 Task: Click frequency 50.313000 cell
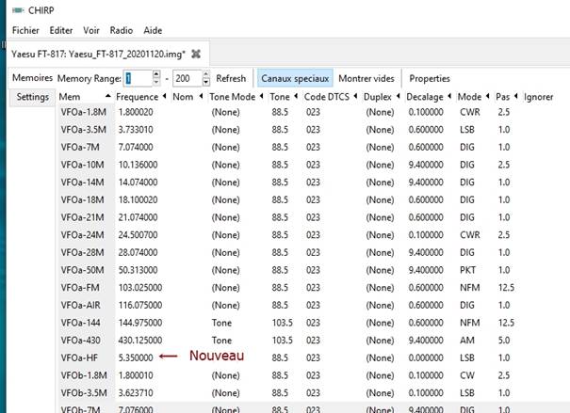pos(138,270)
